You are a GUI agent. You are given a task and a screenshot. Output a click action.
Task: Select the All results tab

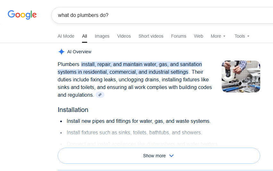tap(85, 36)
